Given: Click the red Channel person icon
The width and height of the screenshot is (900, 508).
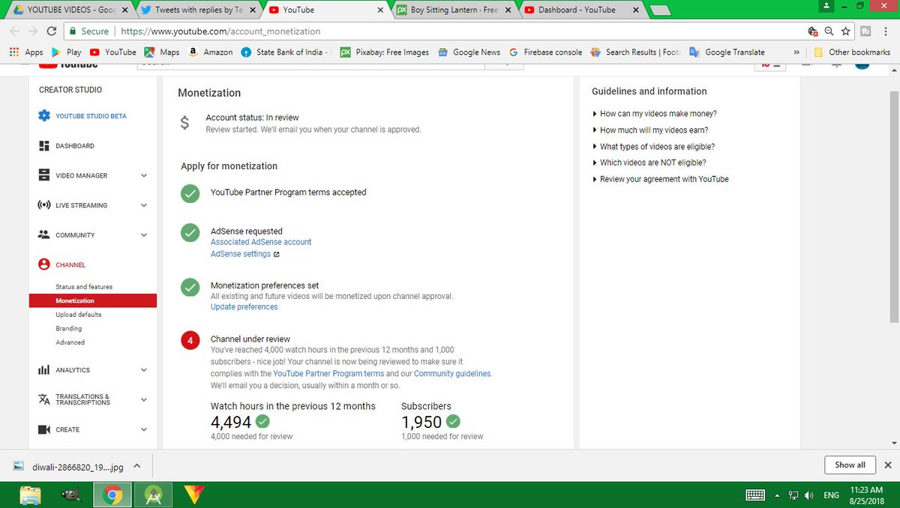Looking at the screenshot, I should 43,264.
